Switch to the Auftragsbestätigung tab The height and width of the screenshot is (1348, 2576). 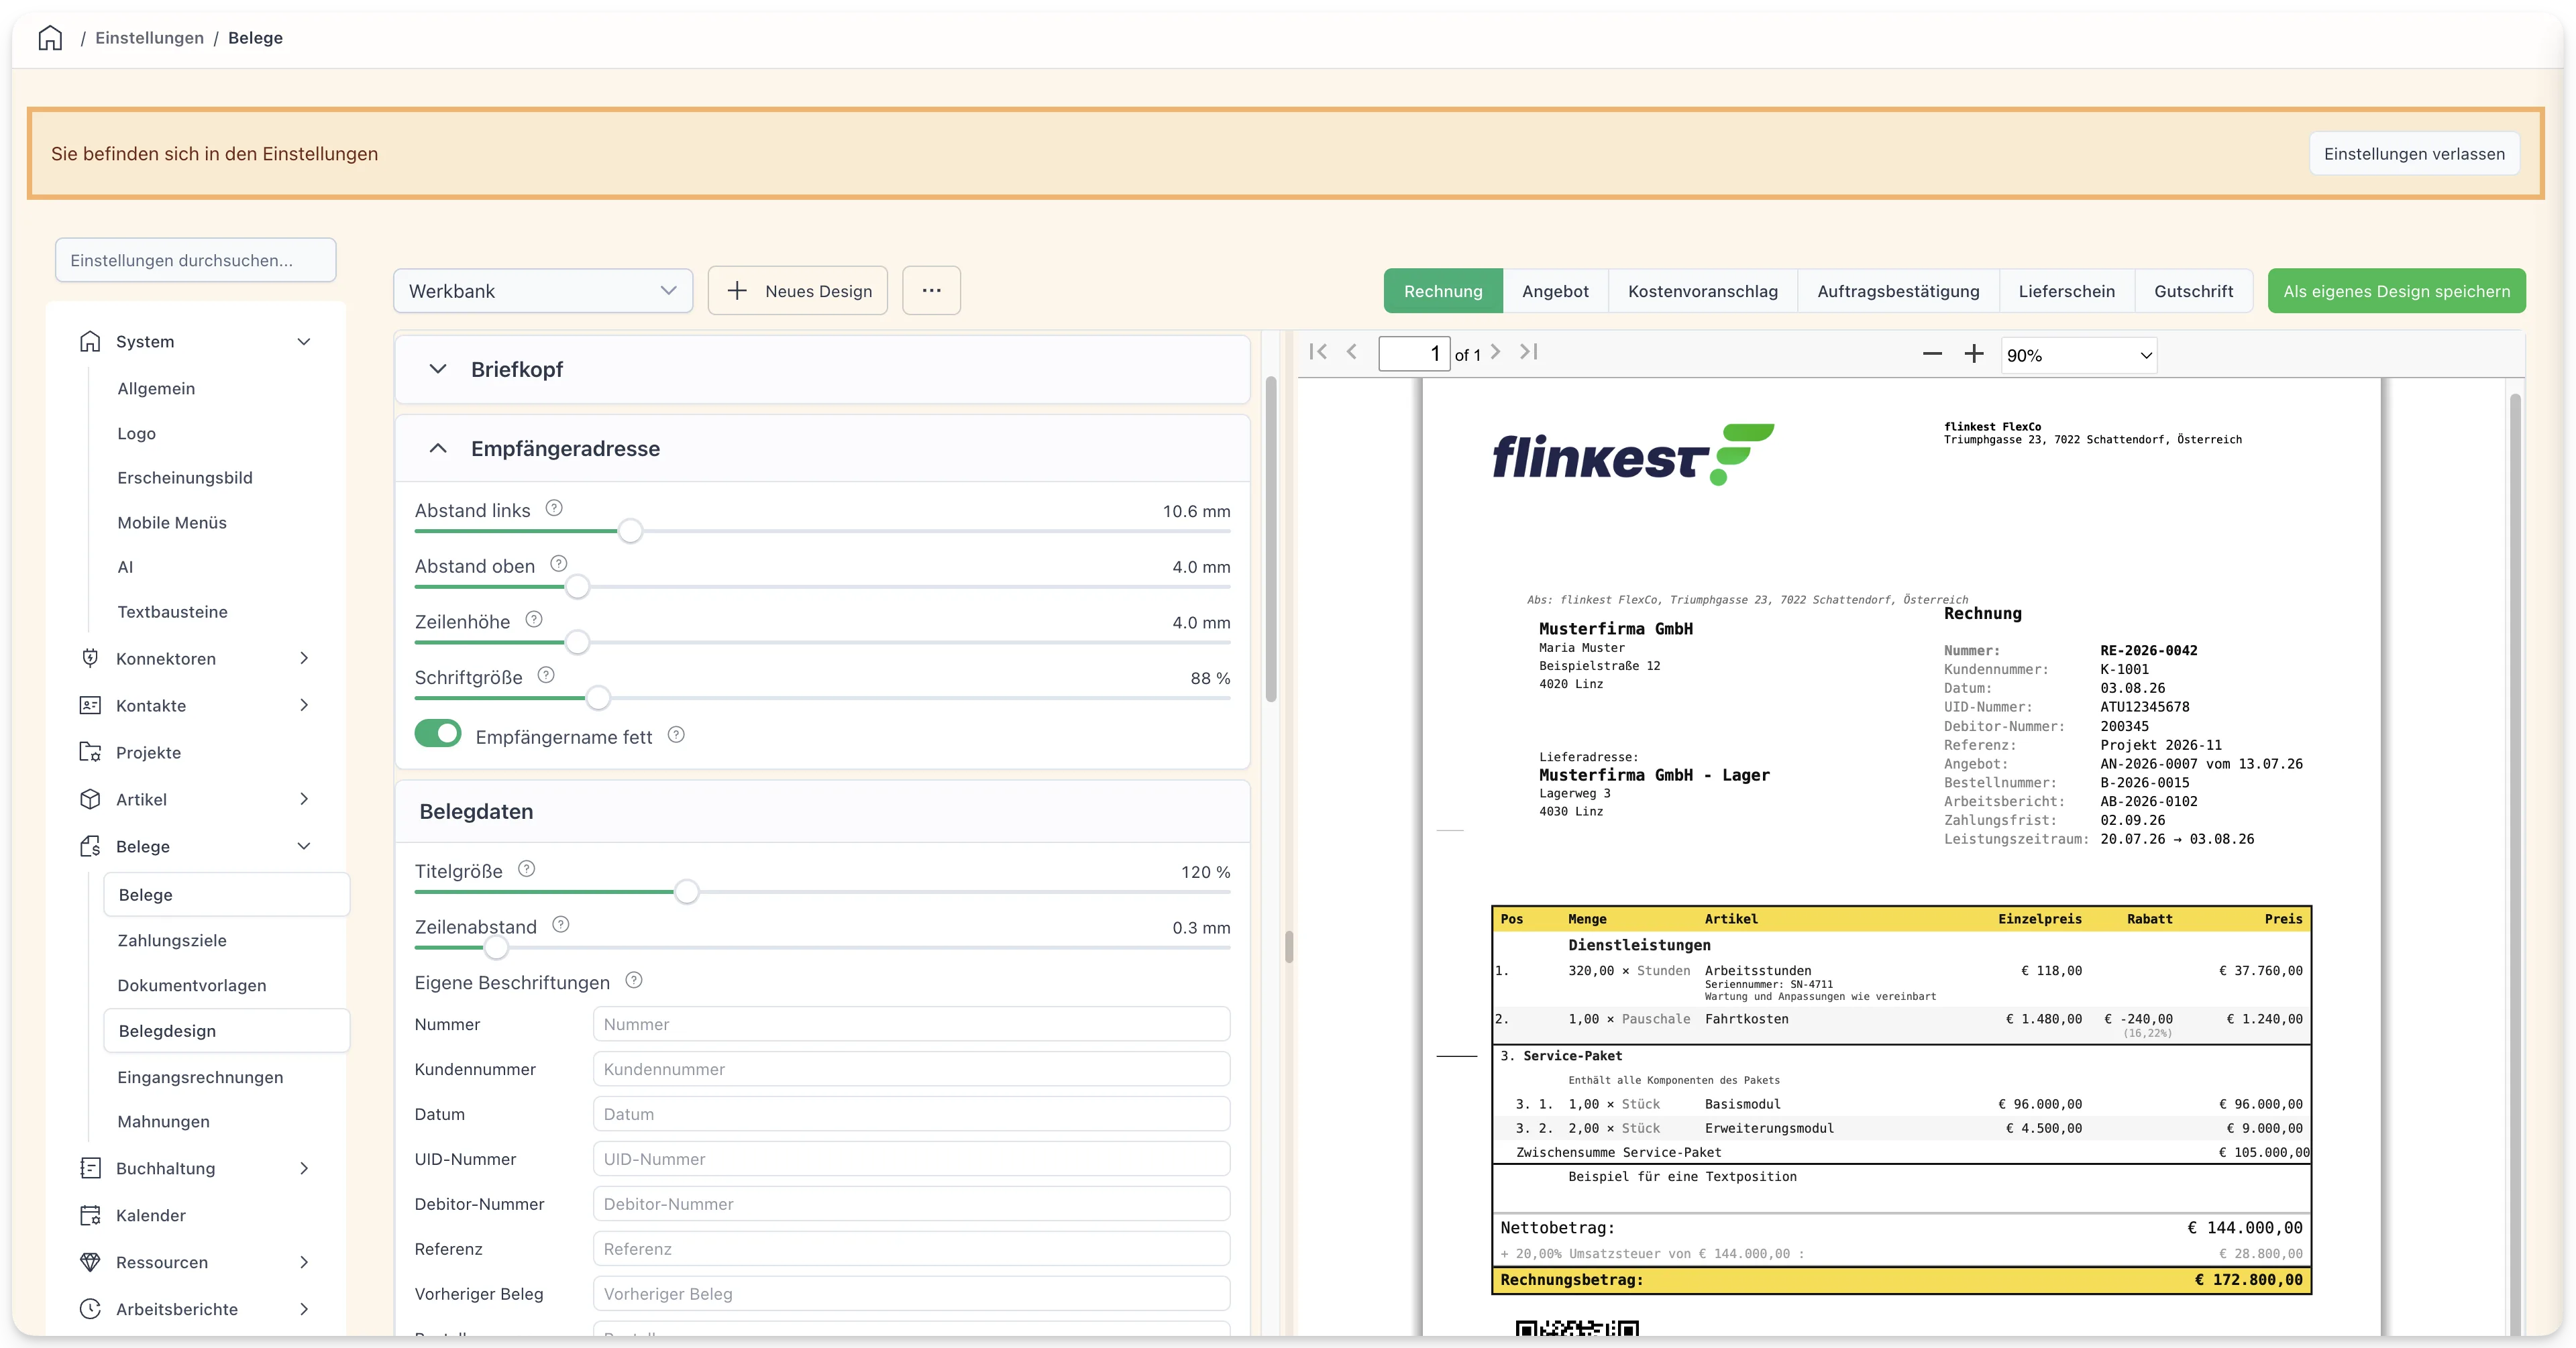1898,291
